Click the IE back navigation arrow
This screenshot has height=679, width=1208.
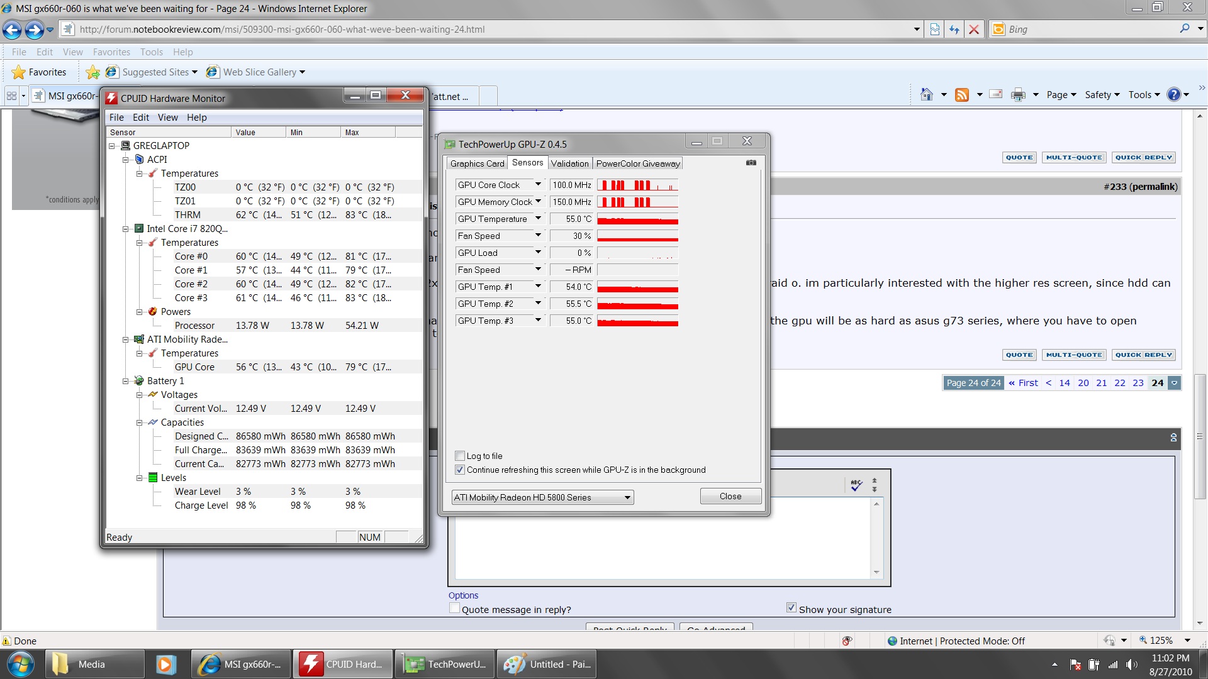coord(12,30)
